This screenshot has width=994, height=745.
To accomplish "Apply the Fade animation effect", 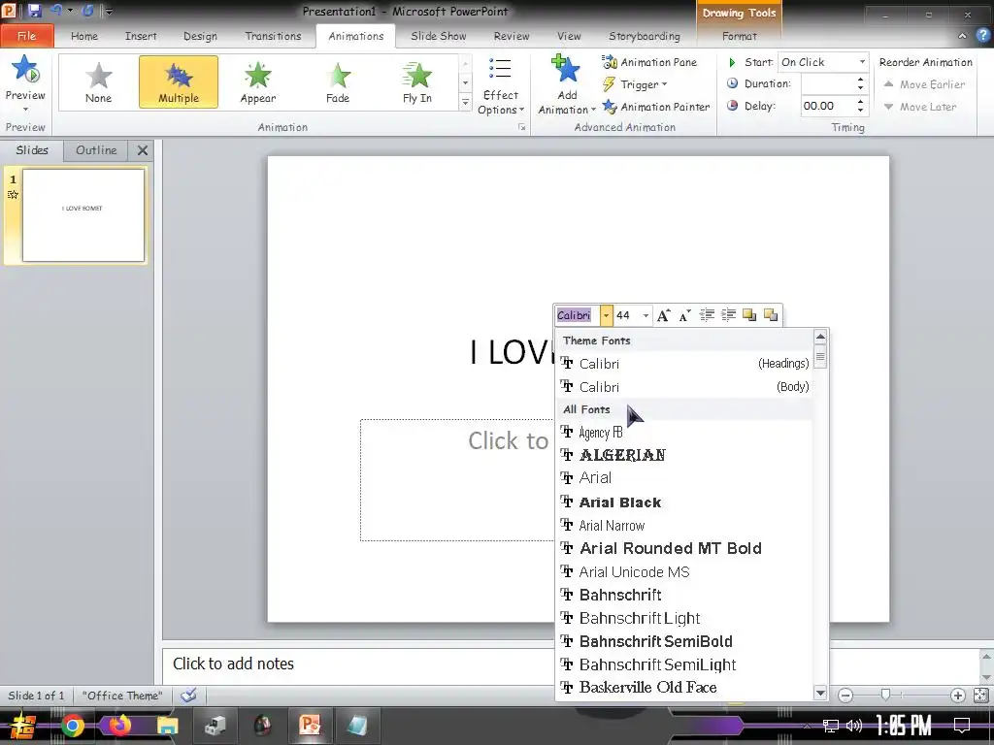I will (x=338, y=82).
